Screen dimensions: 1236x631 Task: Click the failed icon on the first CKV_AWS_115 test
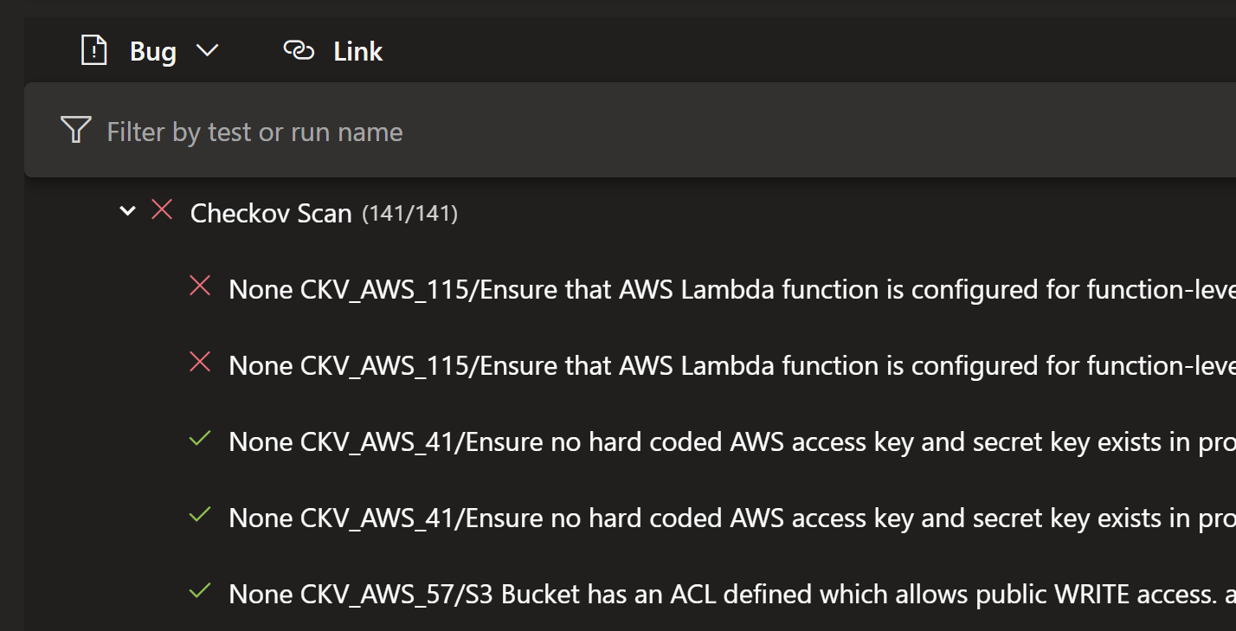point(200,288)
